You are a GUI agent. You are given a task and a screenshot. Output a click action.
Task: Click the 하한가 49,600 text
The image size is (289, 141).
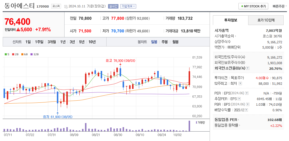click(x=137, y=31)
